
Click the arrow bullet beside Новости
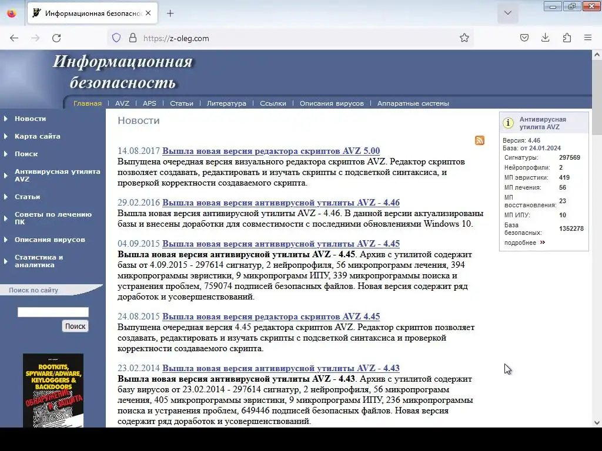click(x=6, y=119)
